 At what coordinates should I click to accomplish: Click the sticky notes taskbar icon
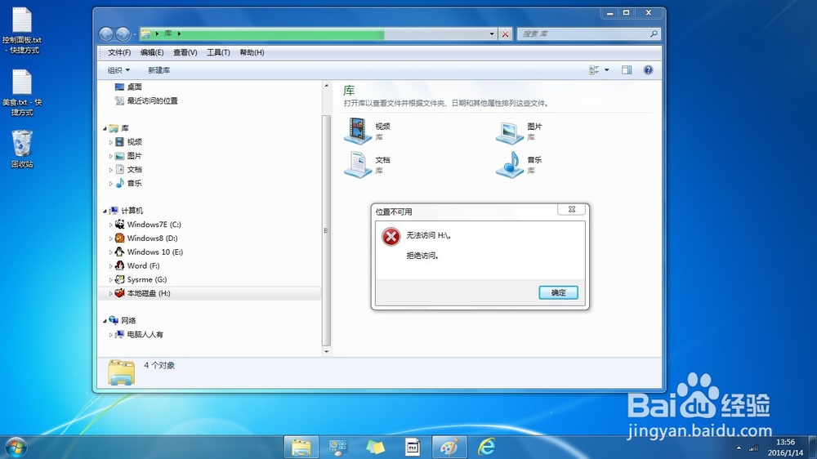[375, 447]
